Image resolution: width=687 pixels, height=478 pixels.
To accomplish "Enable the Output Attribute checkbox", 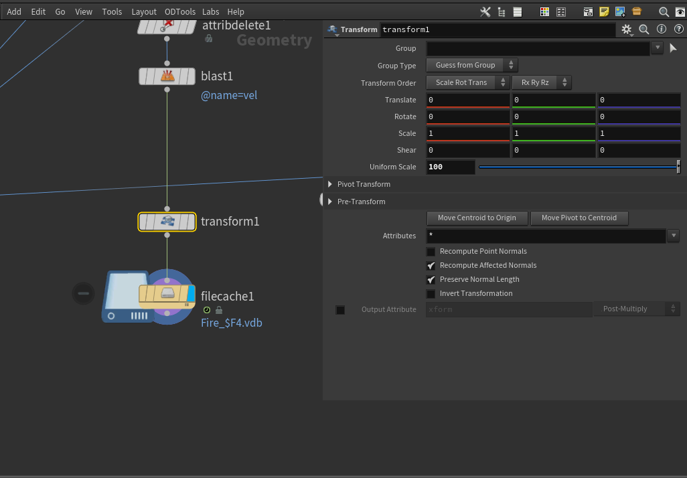I will point(340,310).
